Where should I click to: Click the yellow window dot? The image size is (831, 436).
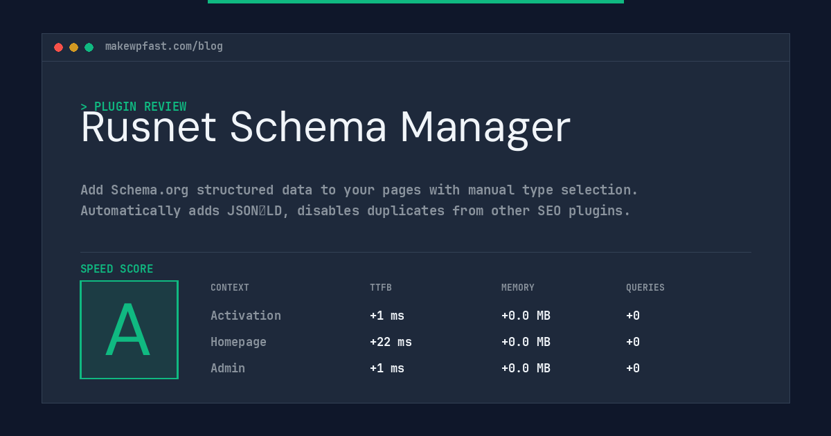[x=73, y=47]
